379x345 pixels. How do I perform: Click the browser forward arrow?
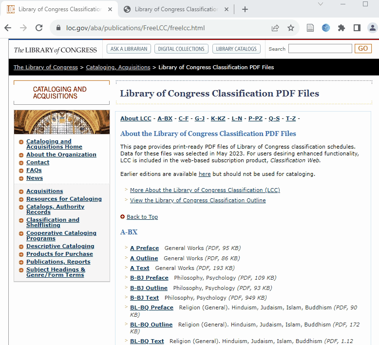click(x=23, y=28)
